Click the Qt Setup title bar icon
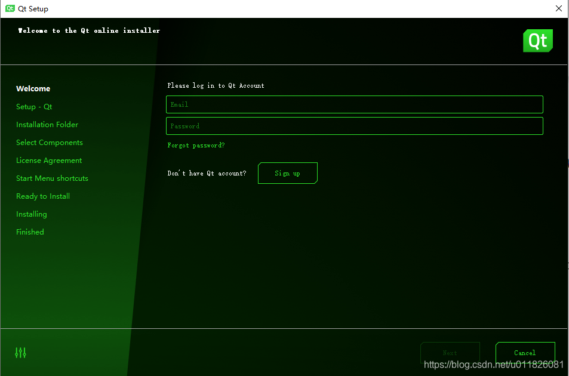The width and height of the screenshot is (569, 376). [x=10, y=8]
